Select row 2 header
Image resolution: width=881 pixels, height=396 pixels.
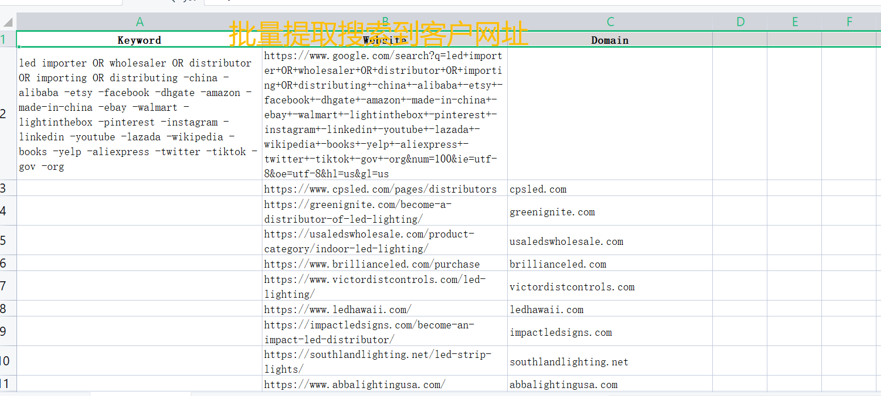click(x=8, y=114)
